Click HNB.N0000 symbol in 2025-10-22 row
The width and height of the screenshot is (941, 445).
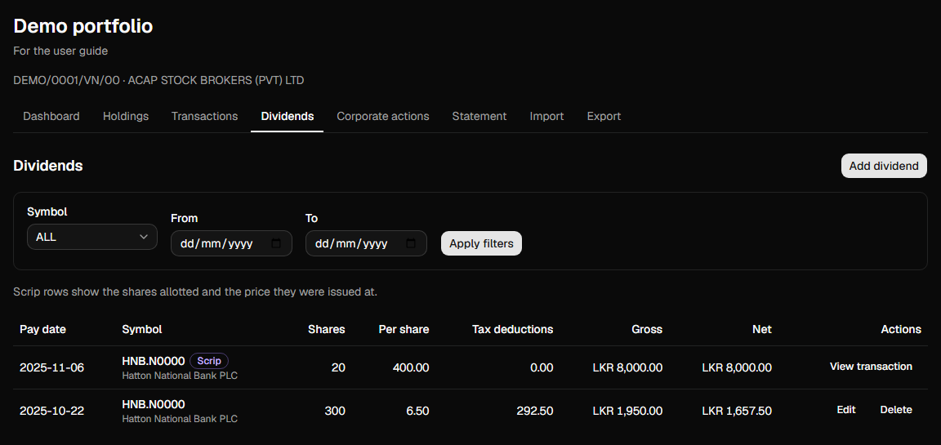[x=153, y=404]
